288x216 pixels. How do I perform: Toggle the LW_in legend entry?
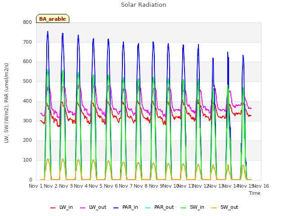(62, 207)
